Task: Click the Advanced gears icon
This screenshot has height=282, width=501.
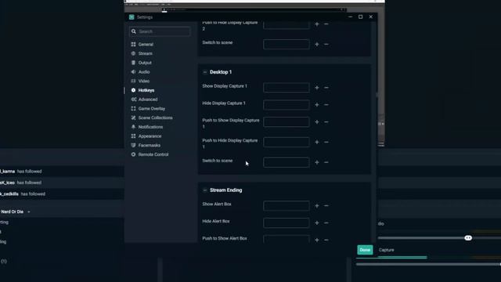Action: point(134,99)
